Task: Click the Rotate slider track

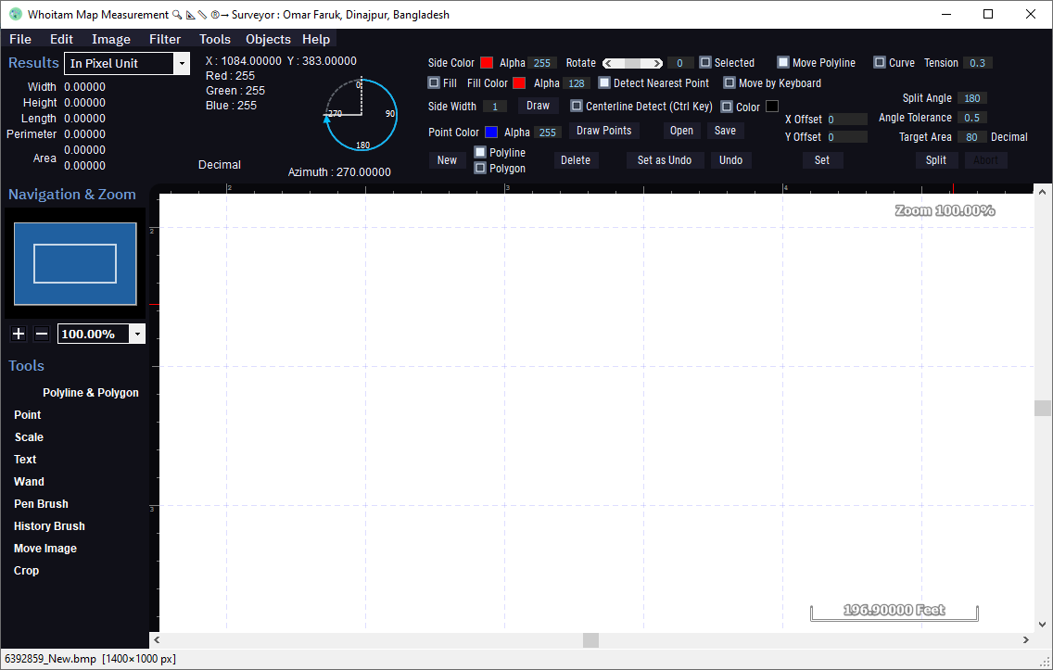Action: pyautogui.click(x=632, y=63)
